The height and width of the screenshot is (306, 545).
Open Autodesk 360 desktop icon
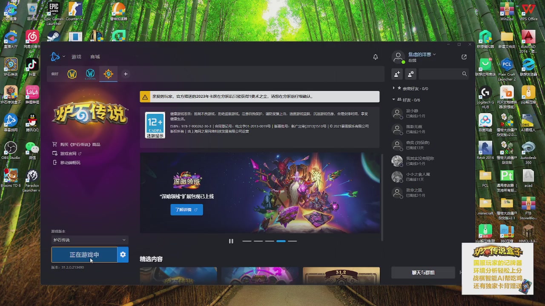[x=528, y=153]
